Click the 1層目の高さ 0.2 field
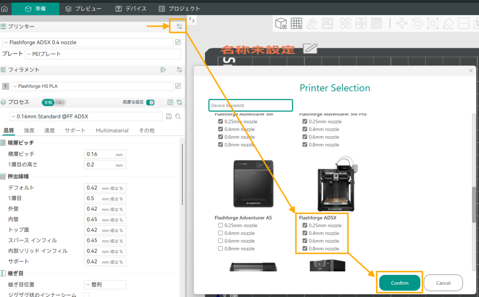 pos(105,165)
